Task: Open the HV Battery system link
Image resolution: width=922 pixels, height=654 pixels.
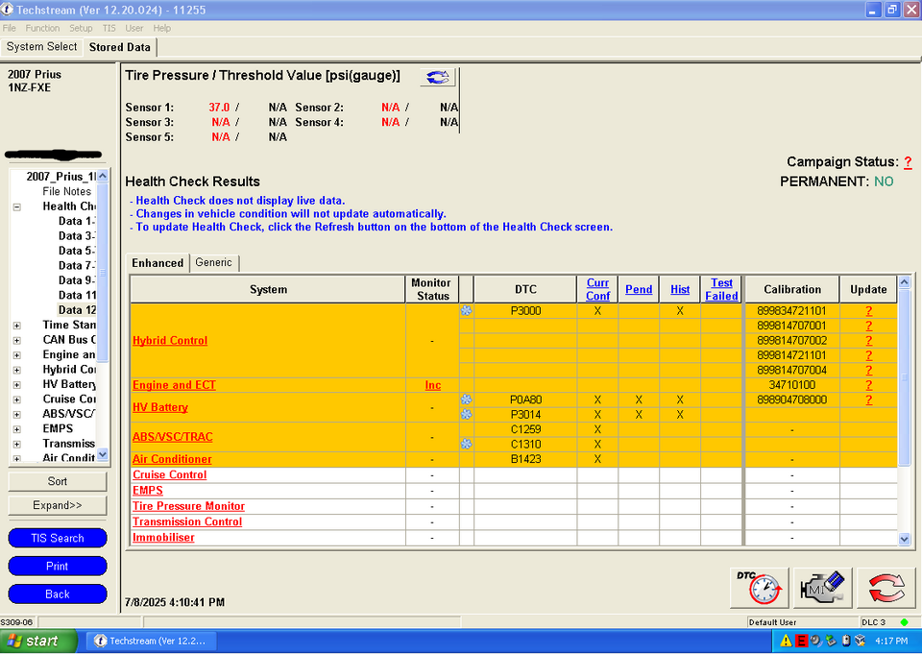Action: (x=160, y=407)
